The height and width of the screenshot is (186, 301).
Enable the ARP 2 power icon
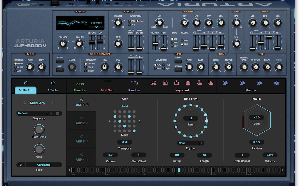coord(82,118)
